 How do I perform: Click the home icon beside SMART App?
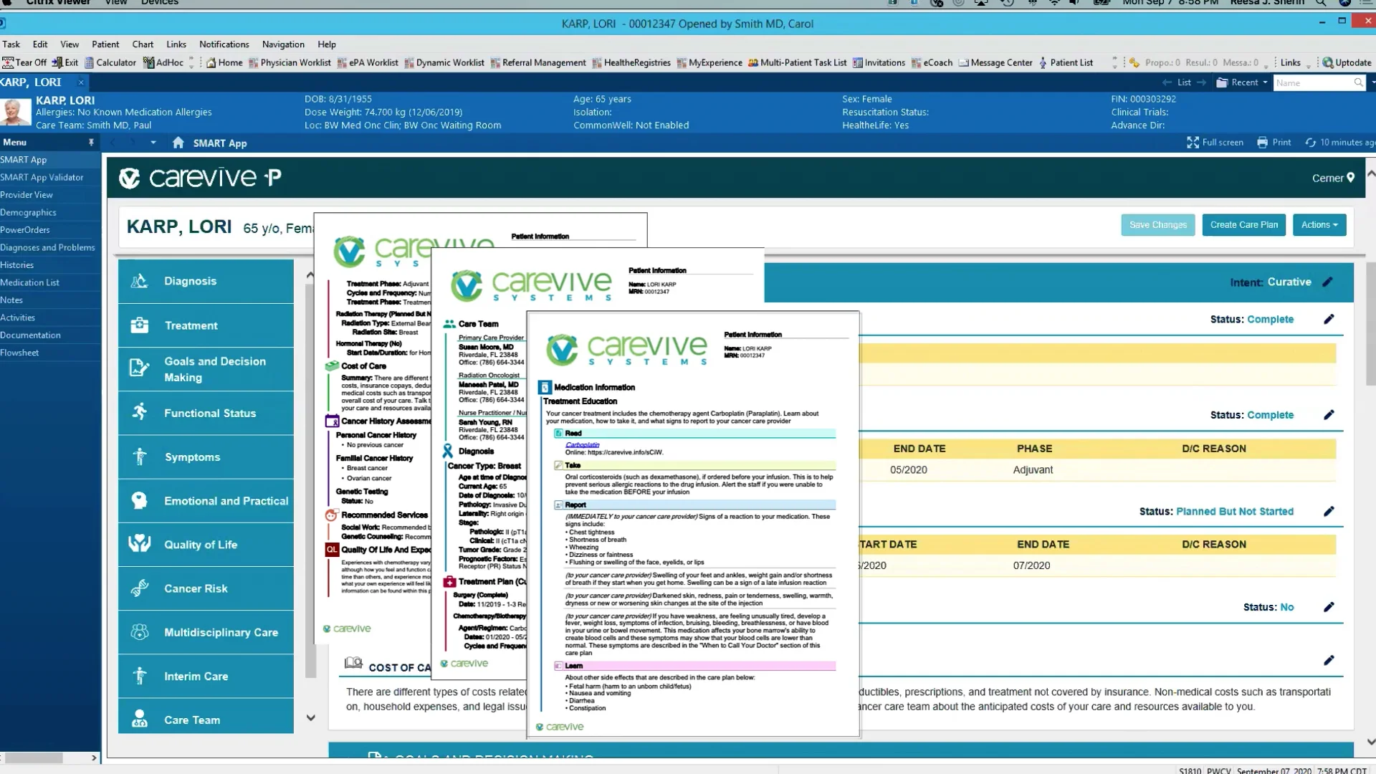coord(178,143)
